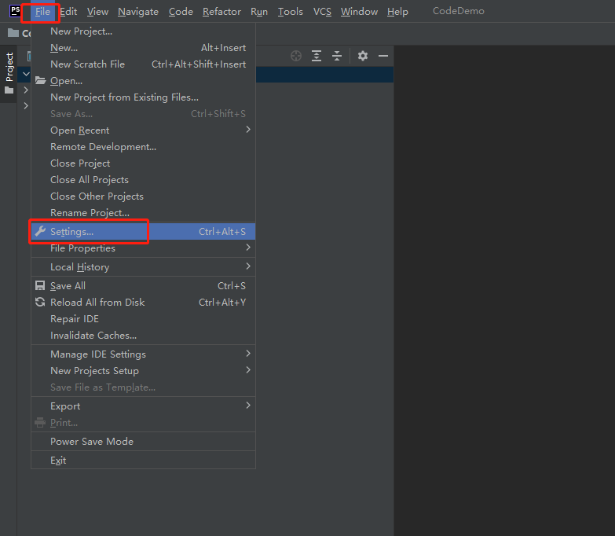The height and width of the screenshot is (536, 615).
Task: Choose Save All
Action: tap(143, 285)
